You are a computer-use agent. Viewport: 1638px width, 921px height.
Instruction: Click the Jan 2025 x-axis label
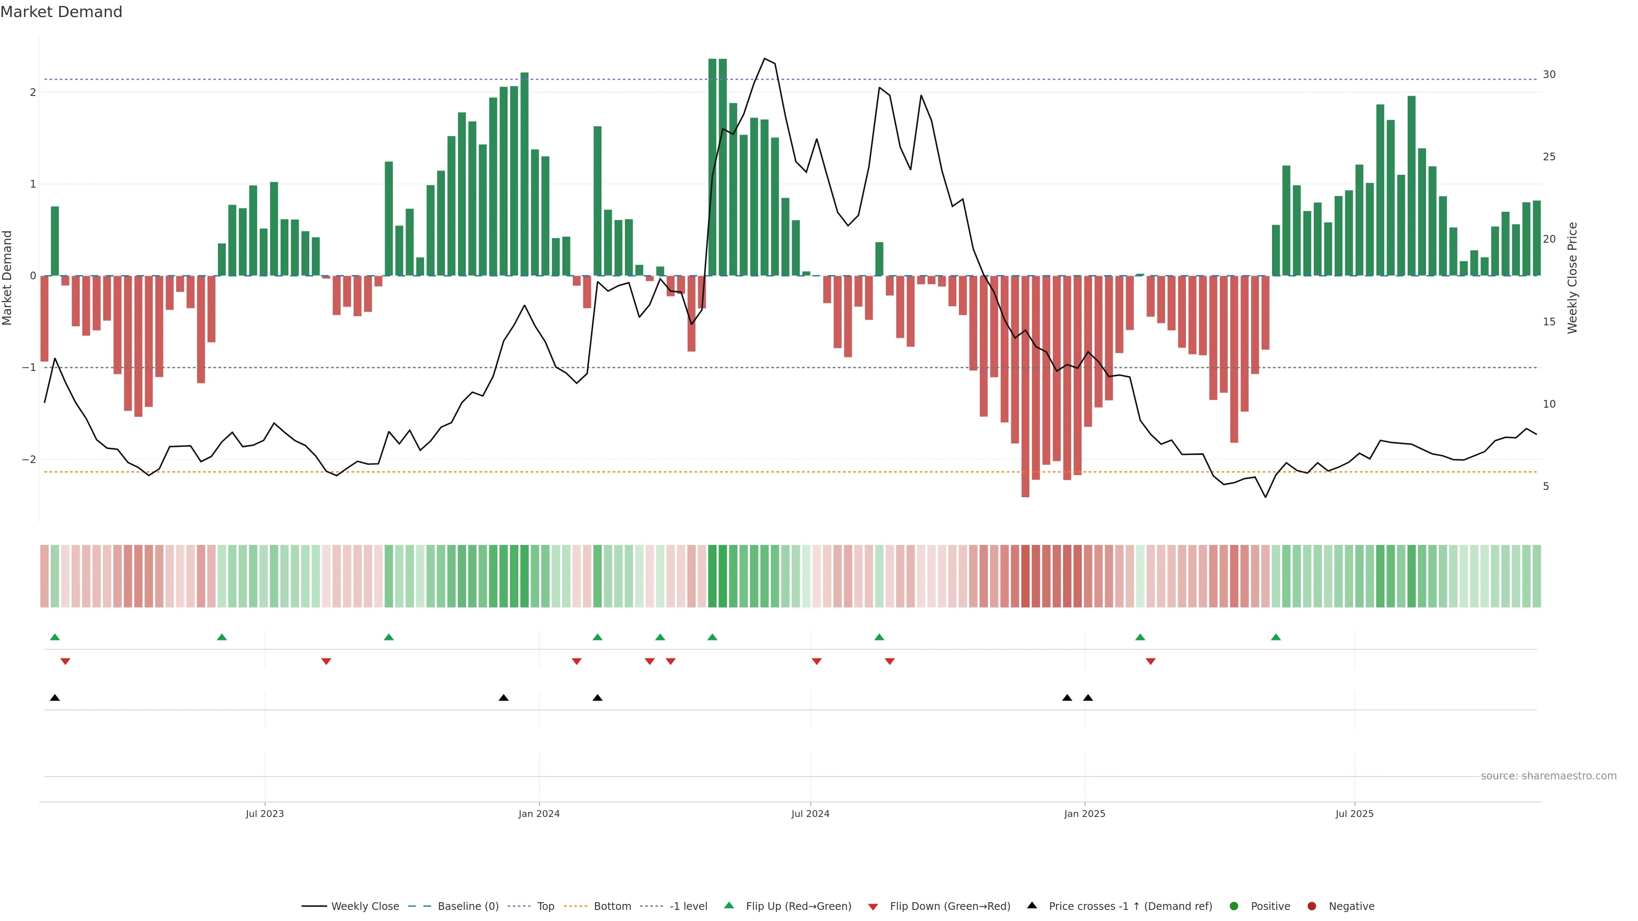[x=1084, y=814]
